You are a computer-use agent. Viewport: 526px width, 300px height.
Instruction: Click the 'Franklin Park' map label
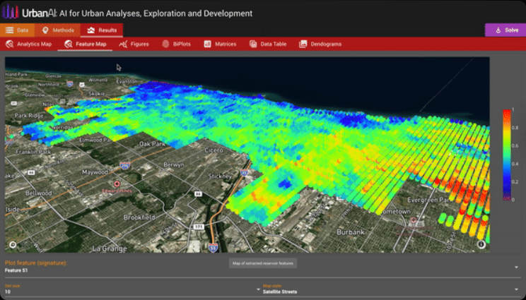(33, 152)
